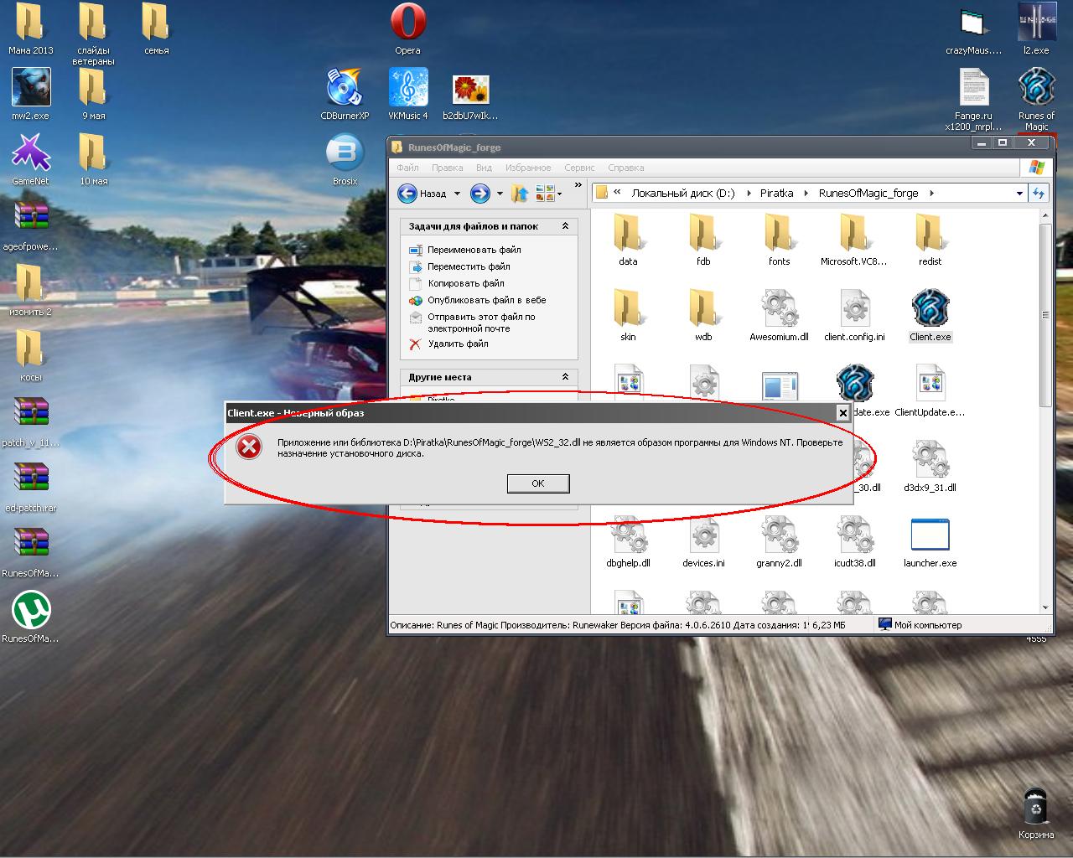Click the Up folder toolbar icon
The height and width of the screenshot is (858, 1073).
(520, 194)
